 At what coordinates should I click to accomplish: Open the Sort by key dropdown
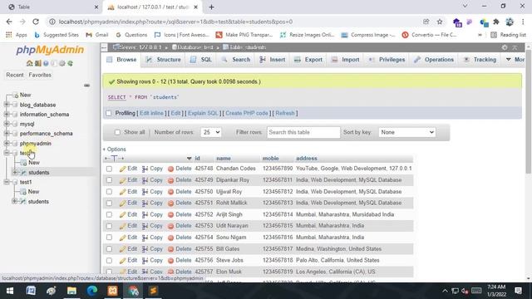point(406,132)
